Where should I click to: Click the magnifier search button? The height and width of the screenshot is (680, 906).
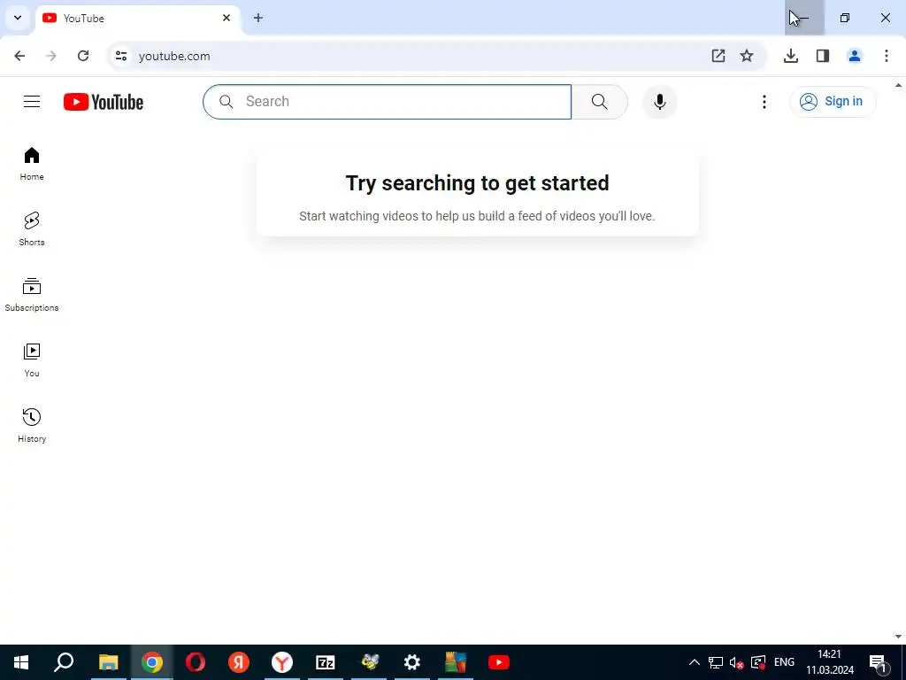(599, 102)
